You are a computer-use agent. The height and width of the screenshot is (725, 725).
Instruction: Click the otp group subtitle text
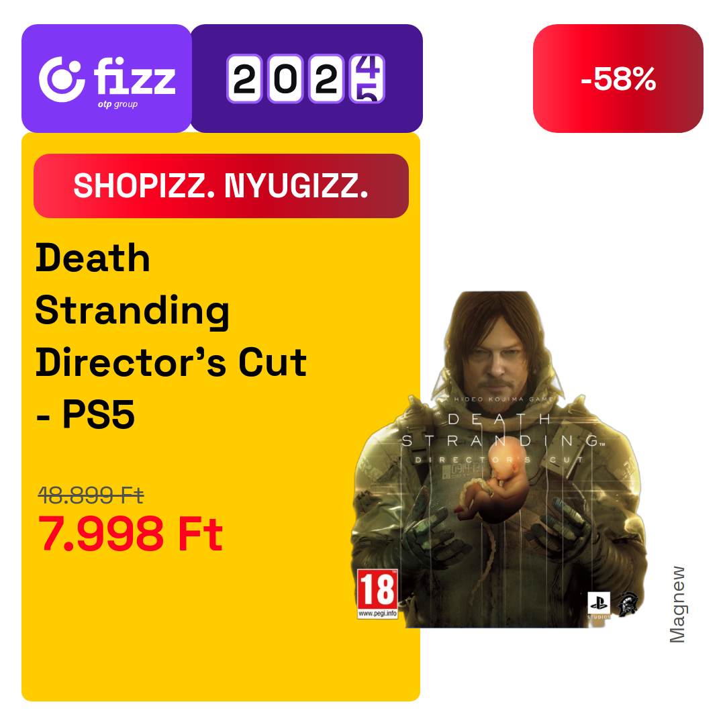pyautogui.click(x=117, y=105)
